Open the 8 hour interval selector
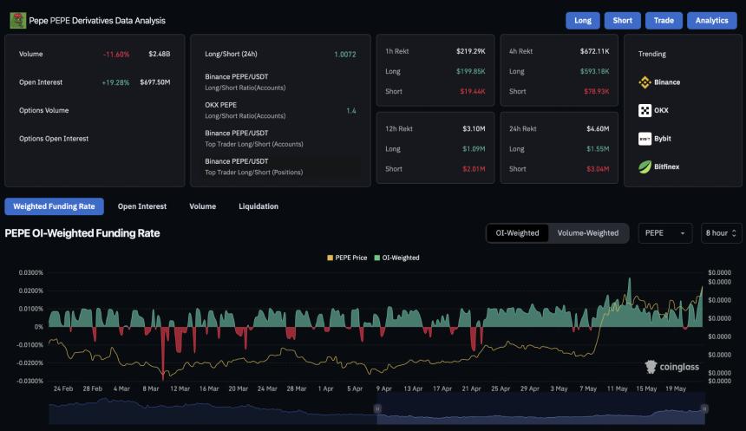Viewport: 746px width, 431px height. (721, 233)
